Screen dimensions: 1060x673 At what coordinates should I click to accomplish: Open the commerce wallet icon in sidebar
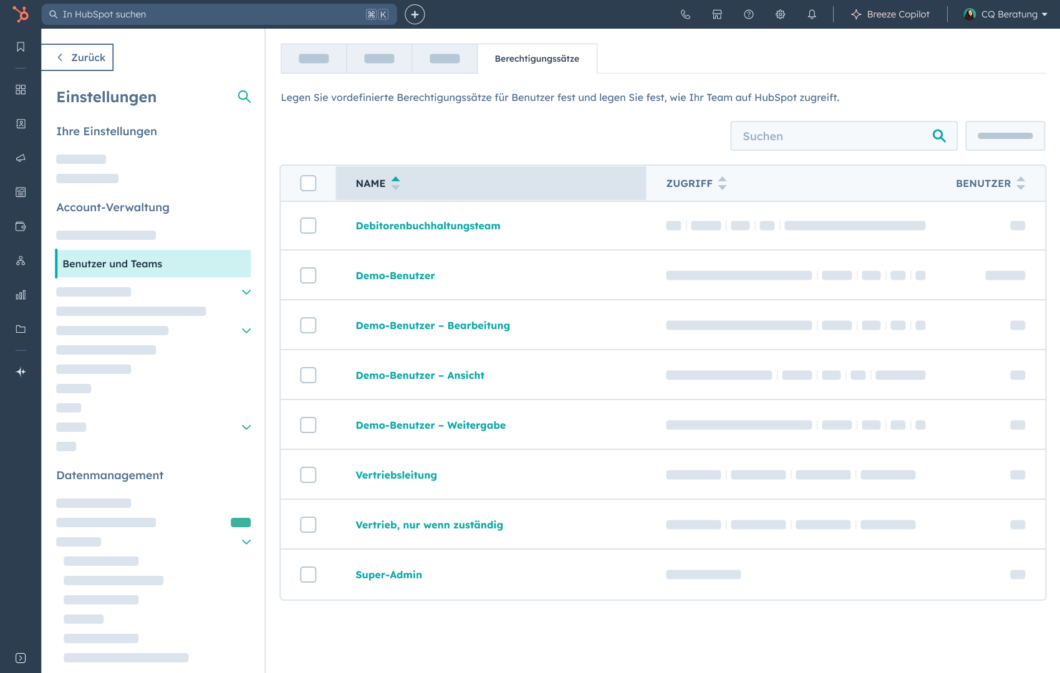coord(21,226)
